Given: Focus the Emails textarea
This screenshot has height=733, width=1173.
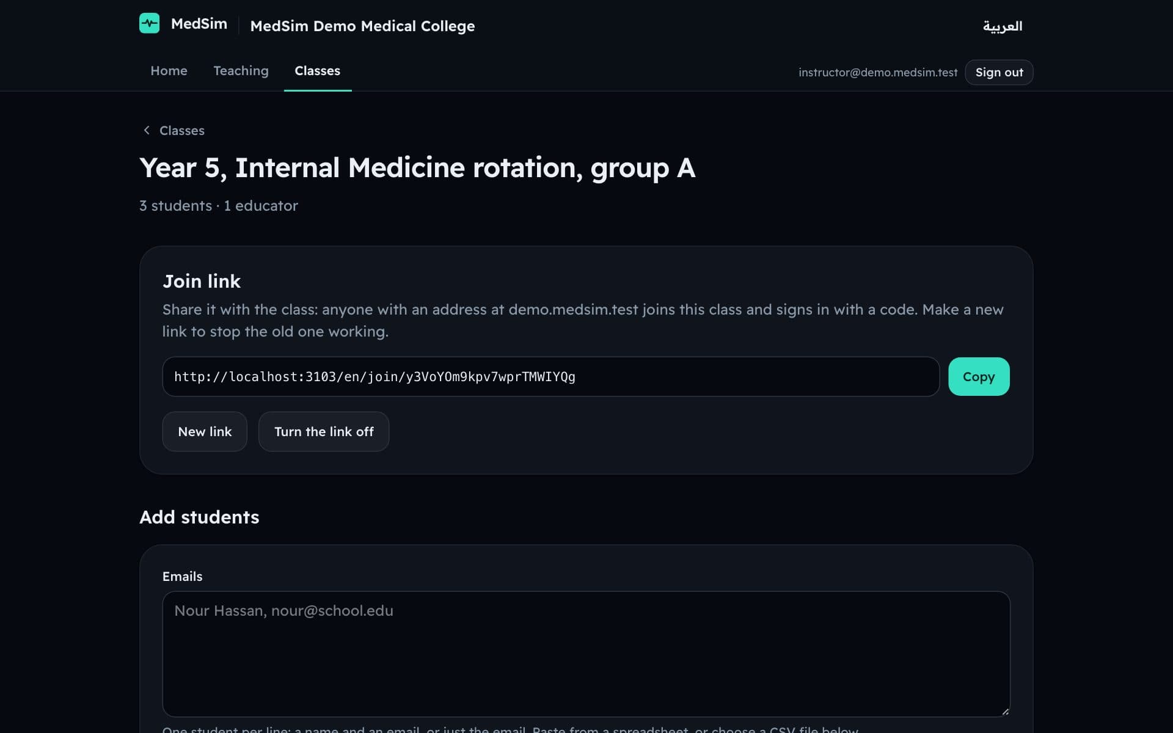Looking at the screenshot, I should coord(586,654).
